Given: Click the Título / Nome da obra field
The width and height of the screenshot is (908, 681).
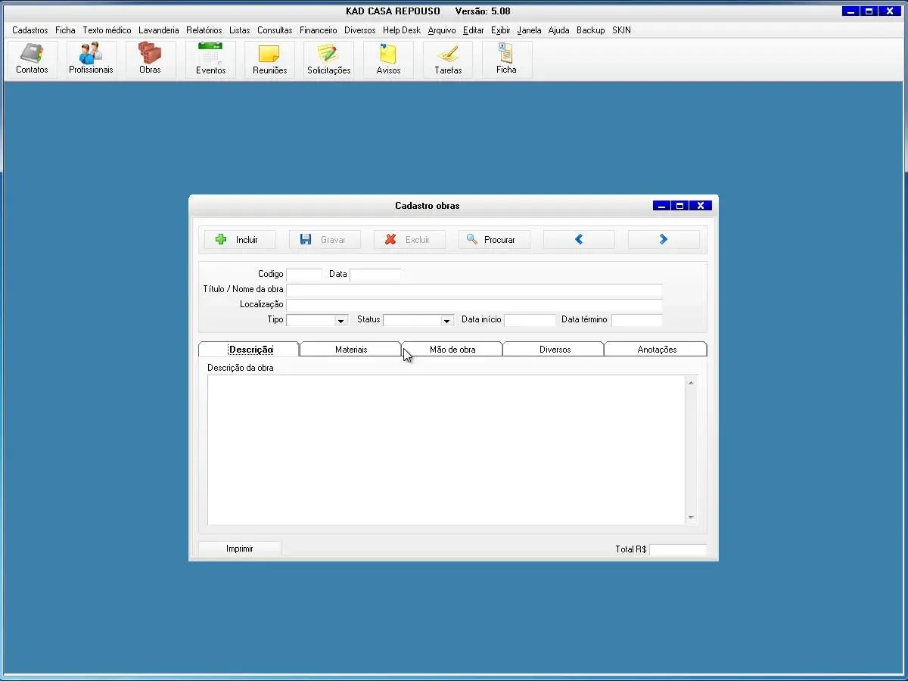Looking at the screenshot, I should point(474,290).
